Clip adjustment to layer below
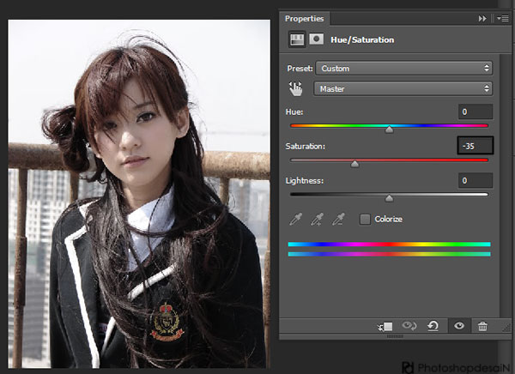This screenshot has width=515, height=374. 385,326
